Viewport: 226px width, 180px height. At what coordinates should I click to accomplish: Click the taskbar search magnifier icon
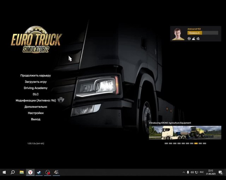pos(13,172)
